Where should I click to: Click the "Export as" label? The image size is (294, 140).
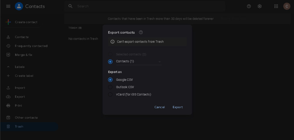pos(115,72)
